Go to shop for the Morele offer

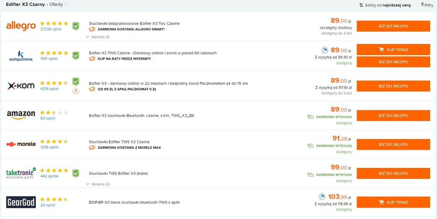[393, 144]
